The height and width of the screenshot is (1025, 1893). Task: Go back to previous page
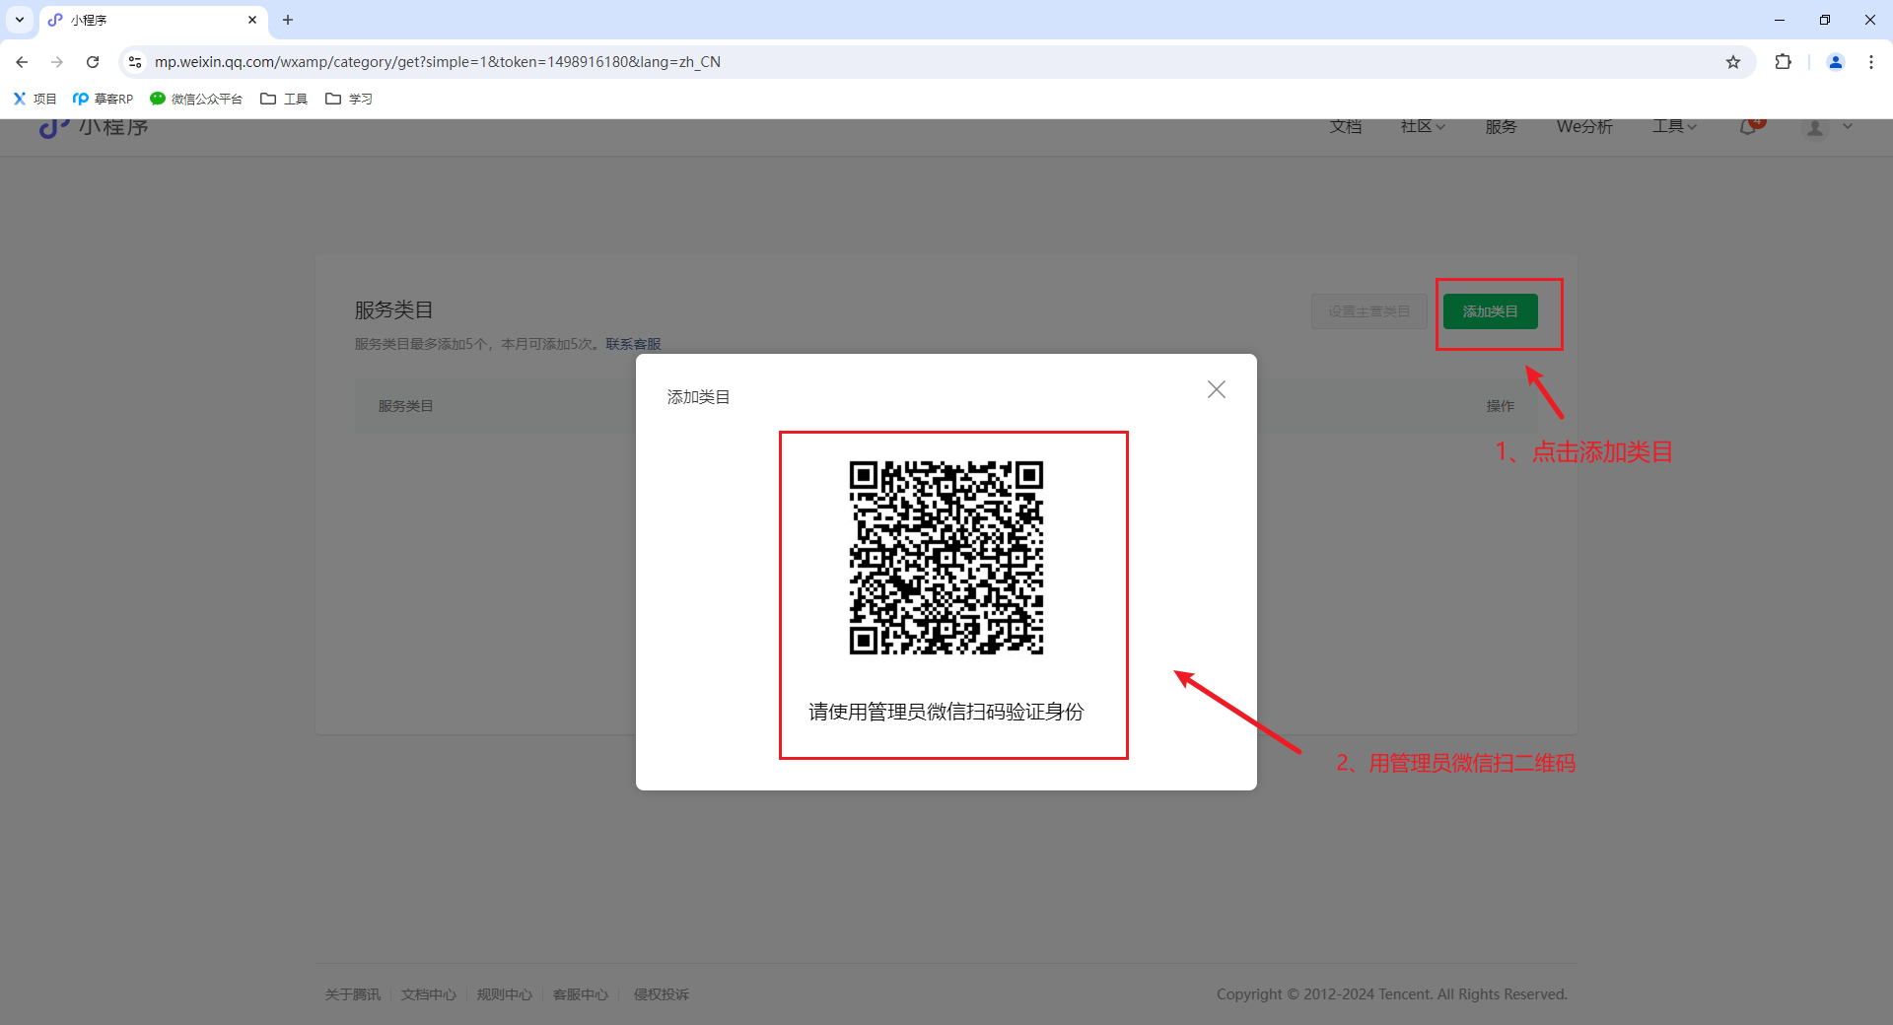point(22,62)
